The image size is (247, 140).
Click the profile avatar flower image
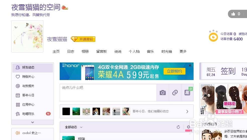click(27, 36)
